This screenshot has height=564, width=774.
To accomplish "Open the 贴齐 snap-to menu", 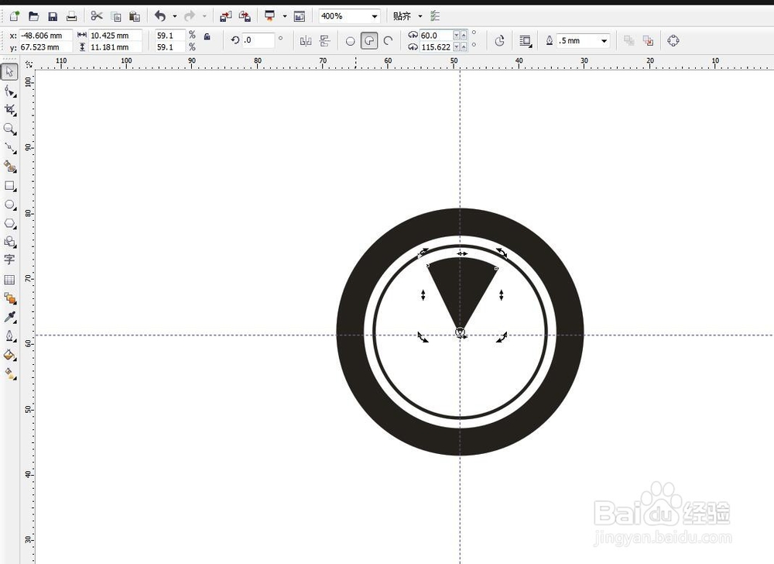I will [408, 16].
